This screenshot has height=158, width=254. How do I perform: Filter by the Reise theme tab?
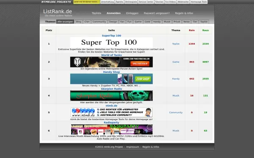tap(186, 21)
